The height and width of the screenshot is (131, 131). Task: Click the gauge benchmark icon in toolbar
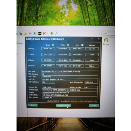tap(45, 33)
